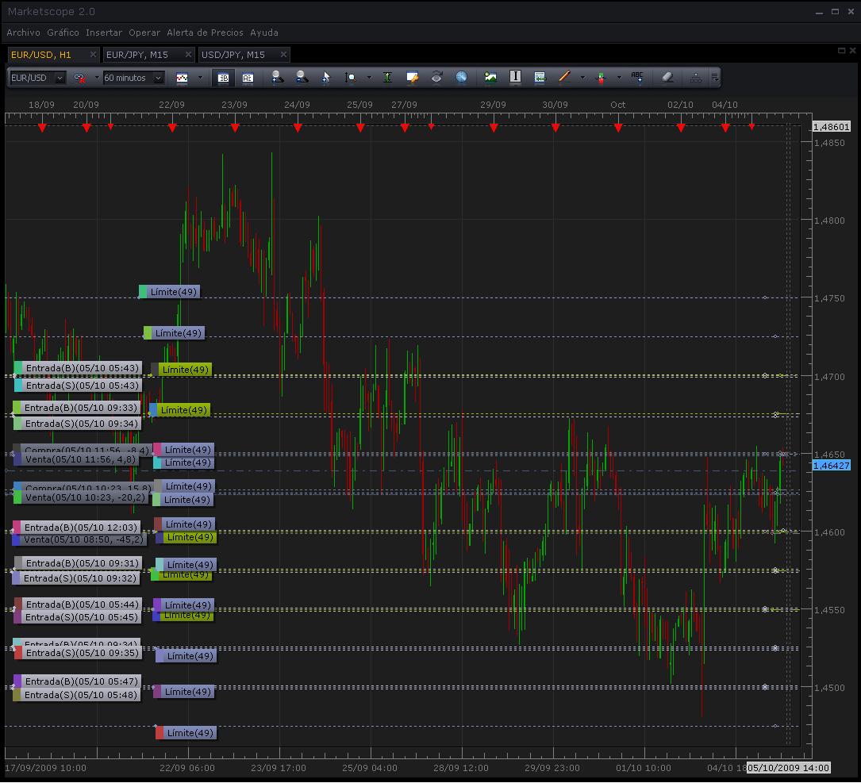Switch to the EUR/JPY, M15 tab
The height and width of the screenshot is (783, 861).
point(137,55)
